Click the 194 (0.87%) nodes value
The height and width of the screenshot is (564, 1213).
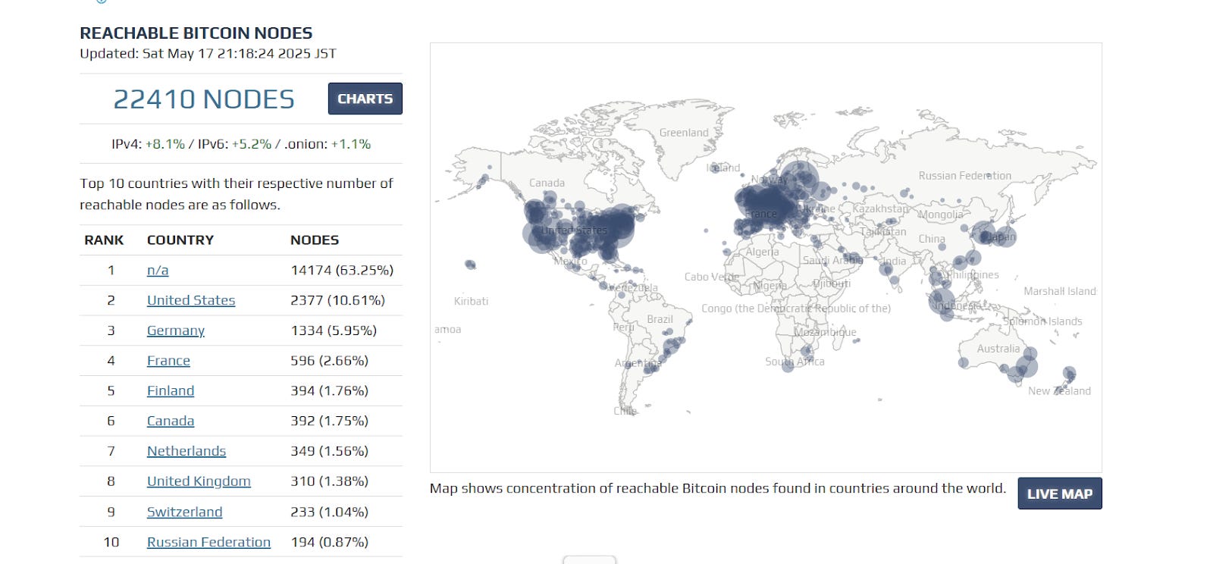point(329,542)
